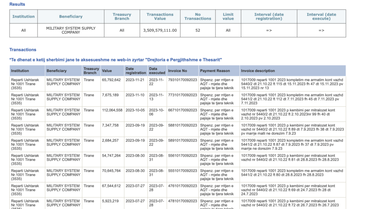Click the Interval (date execute) header

(x=321, y=17)
